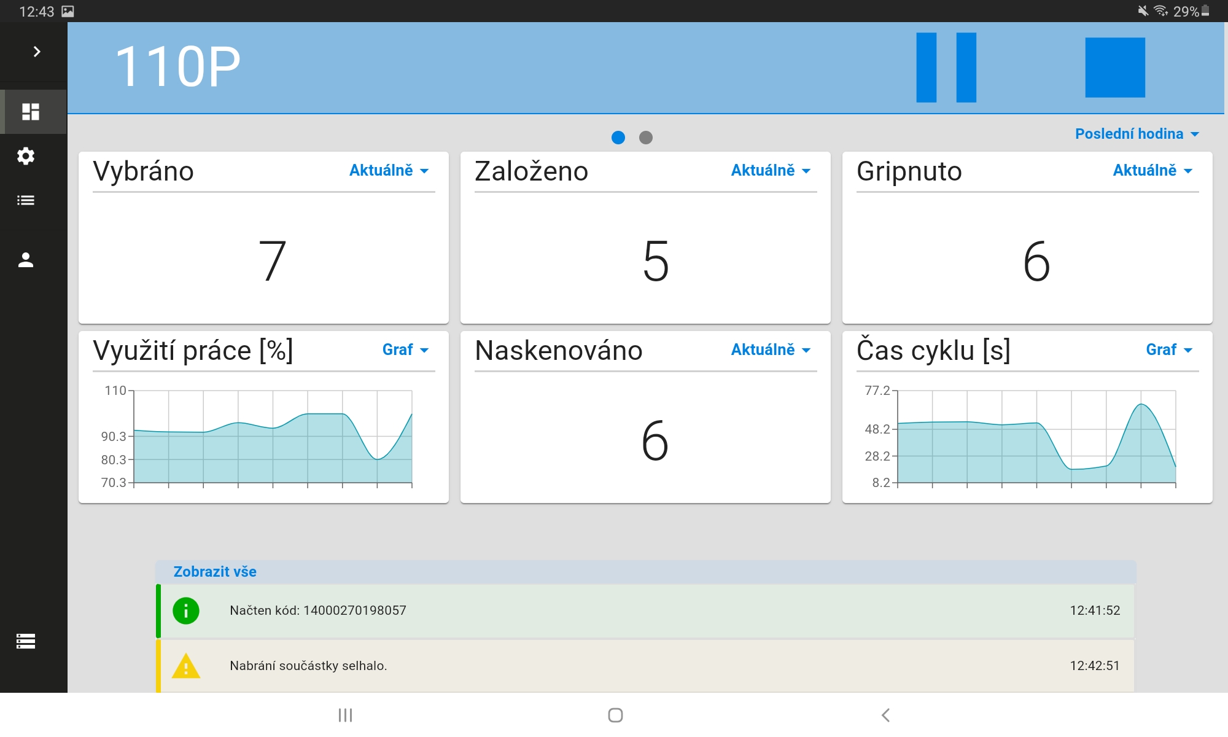Open the Graf dropdown on Čas cyklu card
Screen dimensions: 1228x737
[1169, 350]
